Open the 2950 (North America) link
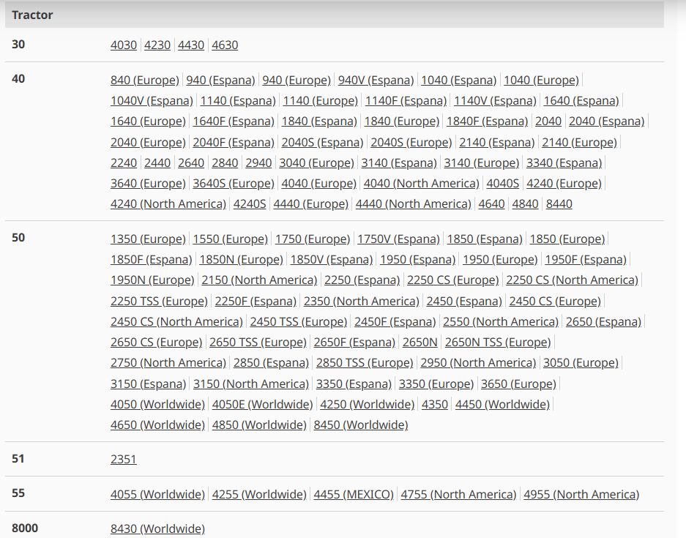 [478, 362]
